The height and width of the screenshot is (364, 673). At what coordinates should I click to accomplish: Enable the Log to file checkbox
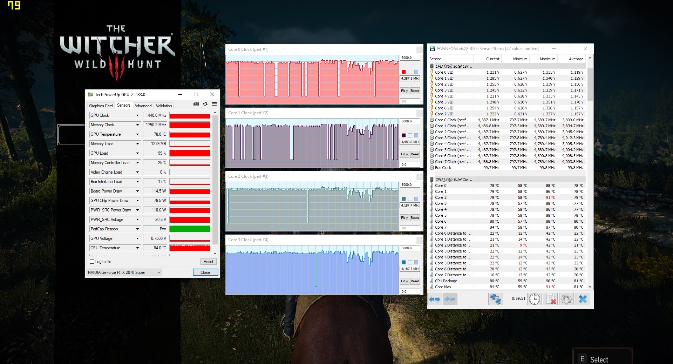[x=92, y=262]
